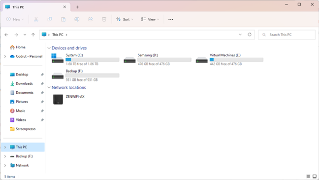This screenshot has width=319, height=180.
Task: Click the Cut scissors icon
Action: point(36,19)
